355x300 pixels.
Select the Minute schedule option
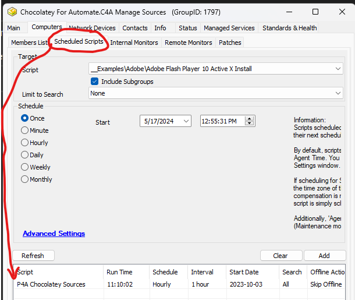[24, 130]
